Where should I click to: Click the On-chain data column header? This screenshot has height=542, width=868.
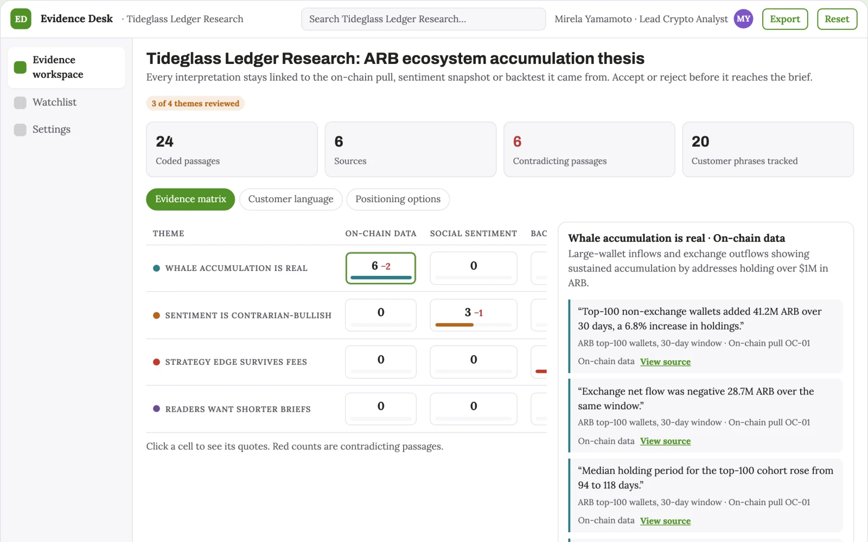(381, 234)
